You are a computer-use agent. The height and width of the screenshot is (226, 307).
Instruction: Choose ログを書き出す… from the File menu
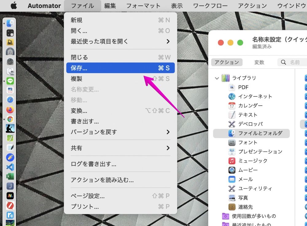coord(120,164)
